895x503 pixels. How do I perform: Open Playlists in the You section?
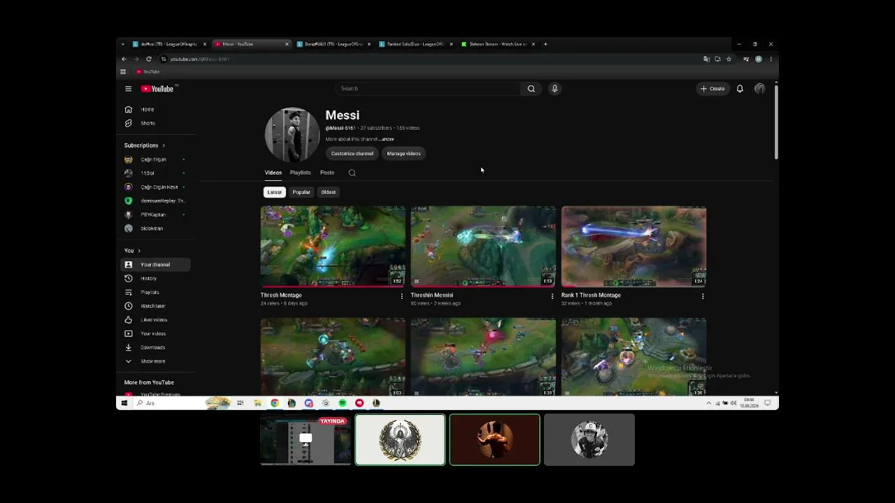(x=150, y=292)
